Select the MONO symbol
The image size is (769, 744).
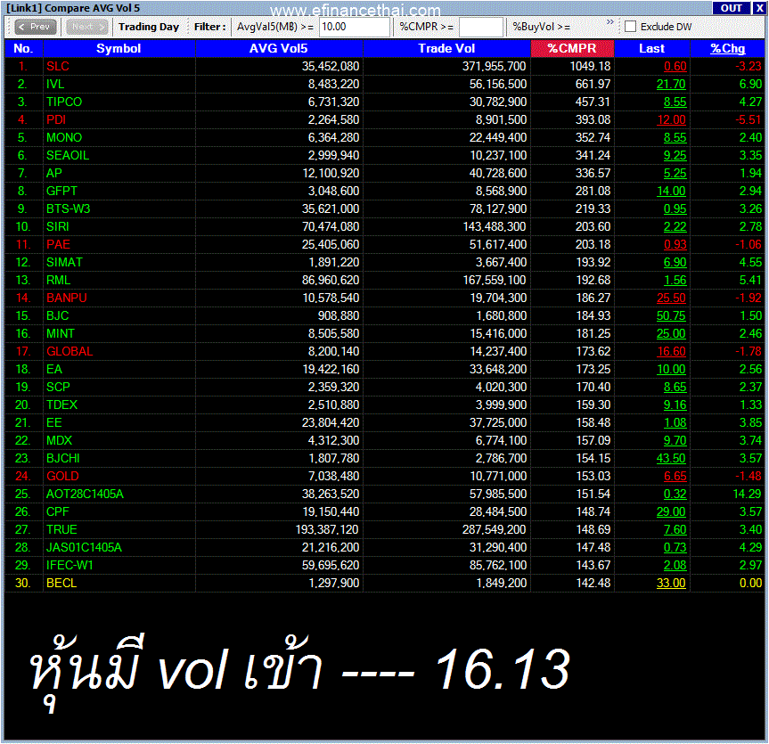coord(64,138)
